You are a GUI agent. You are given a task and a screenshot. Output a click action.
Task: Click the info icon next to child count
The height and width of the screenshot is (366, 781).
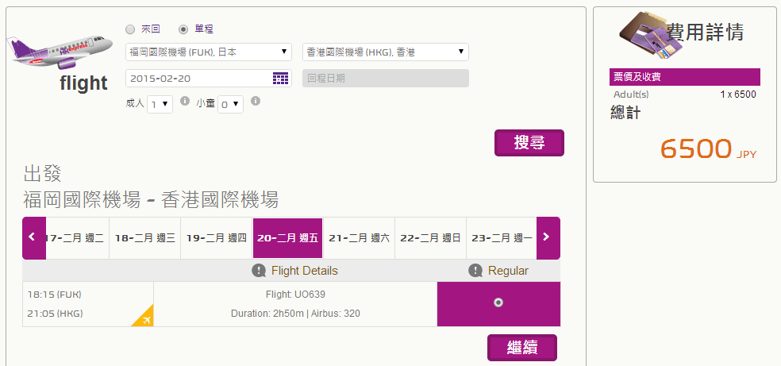coord(256,102)
